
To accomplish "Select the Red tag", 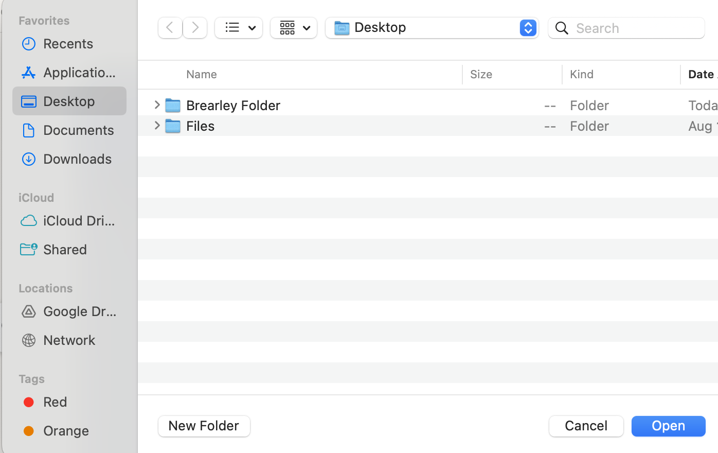I will [69, 402].
